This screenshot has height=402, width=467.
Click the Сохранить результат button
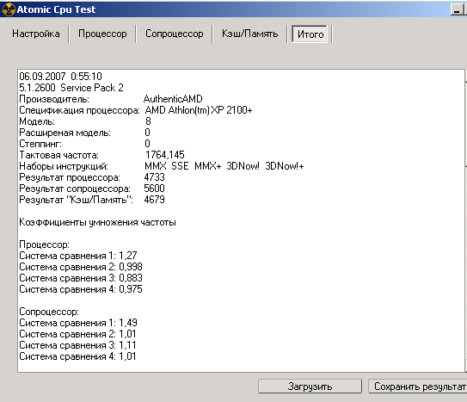pyautogui.click(x=418, y=387)
